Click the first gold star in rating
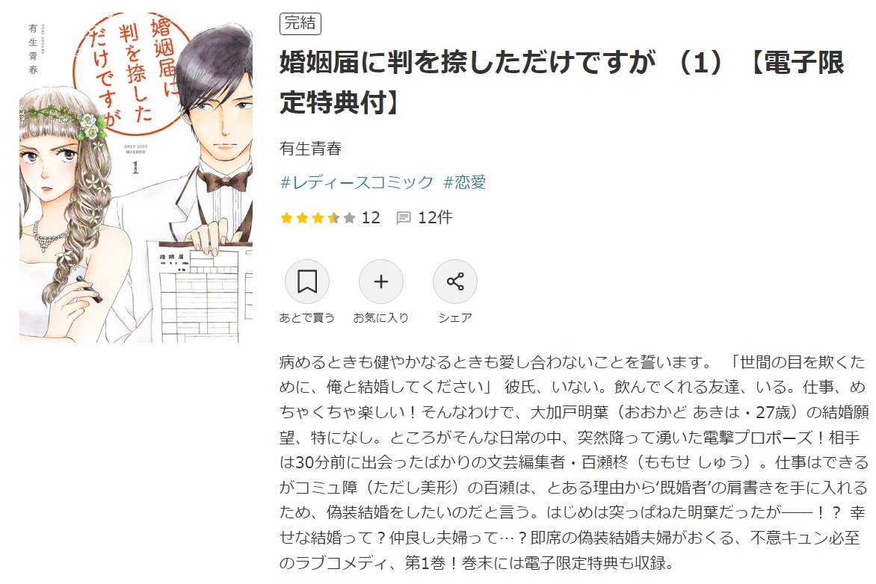The width and height of the screenshot is (876, 584). point(286,218)
